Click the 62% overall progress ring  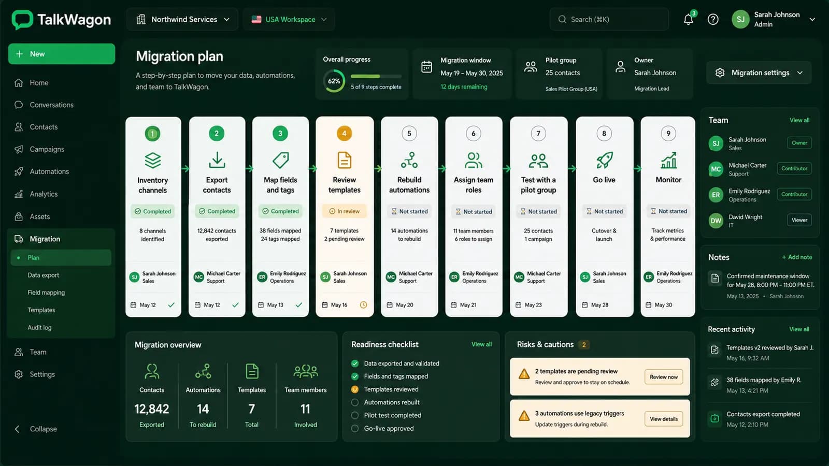coord(334,81)
